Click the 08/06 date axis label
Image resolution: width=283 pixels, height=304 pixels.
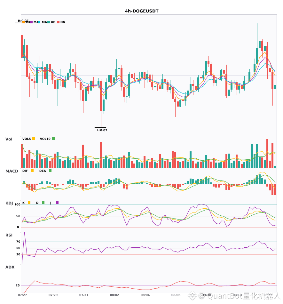click(176, 295)
